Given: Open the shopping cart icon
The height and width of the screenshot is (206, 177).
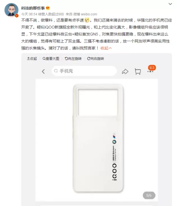Looking at the screenshot, I should click(x=138, y=71).
